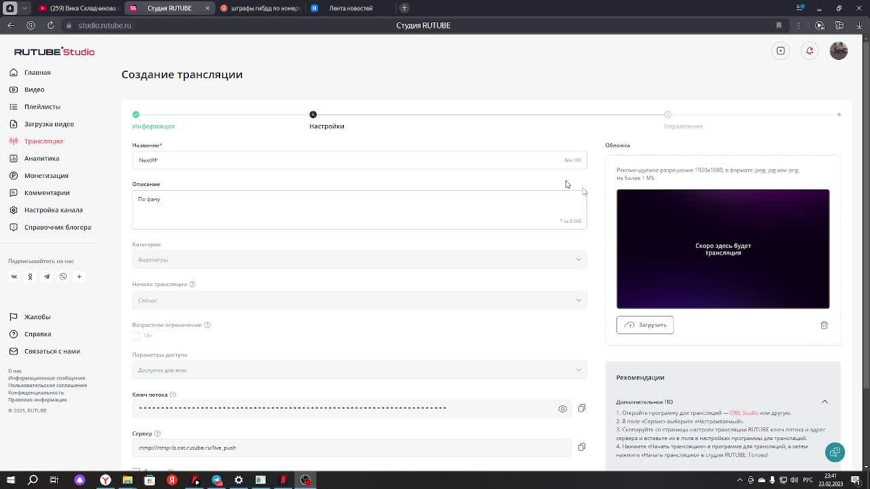Reveal the stream key with eye icon
Viewport: 870px width, 489px height.
562,409
